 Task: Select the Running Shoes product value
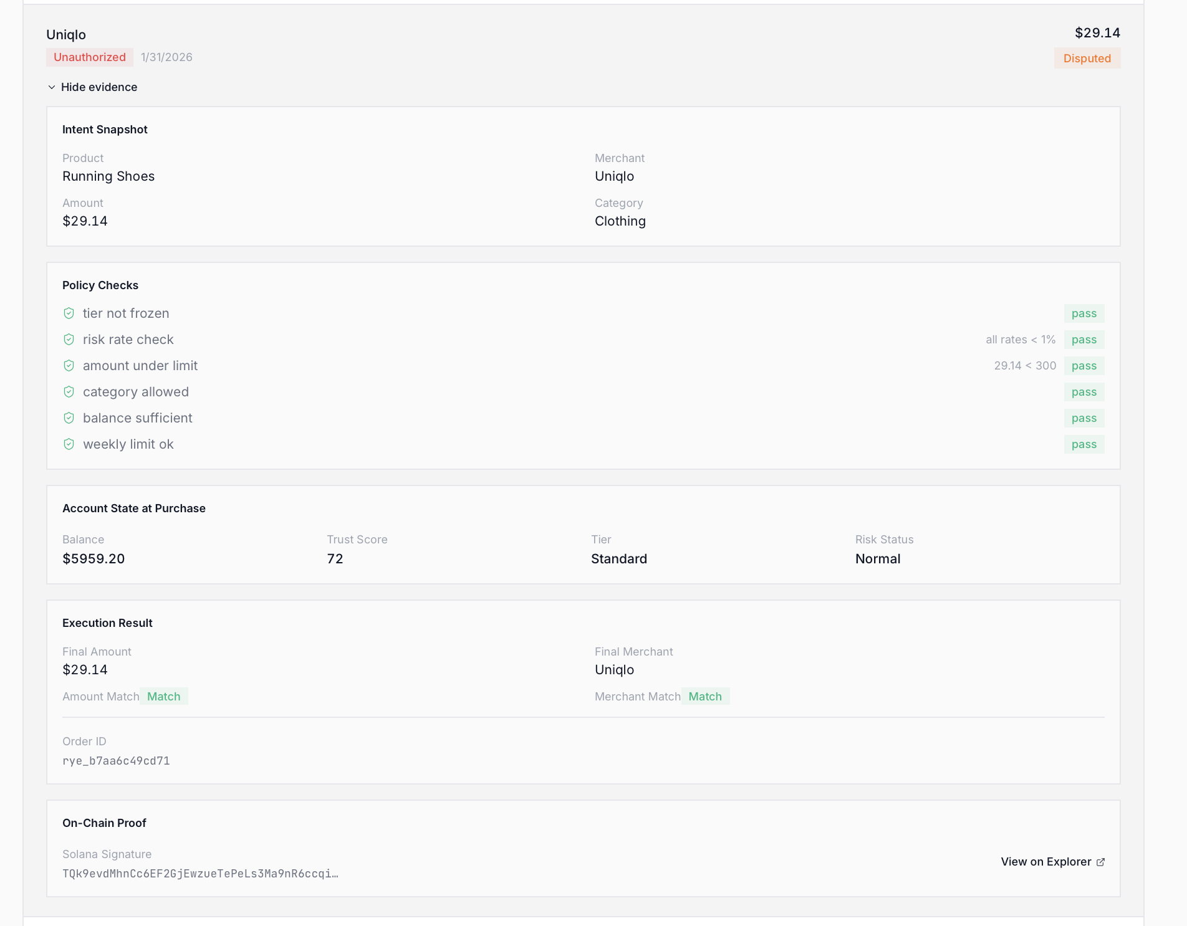click(x=108, y=176)
